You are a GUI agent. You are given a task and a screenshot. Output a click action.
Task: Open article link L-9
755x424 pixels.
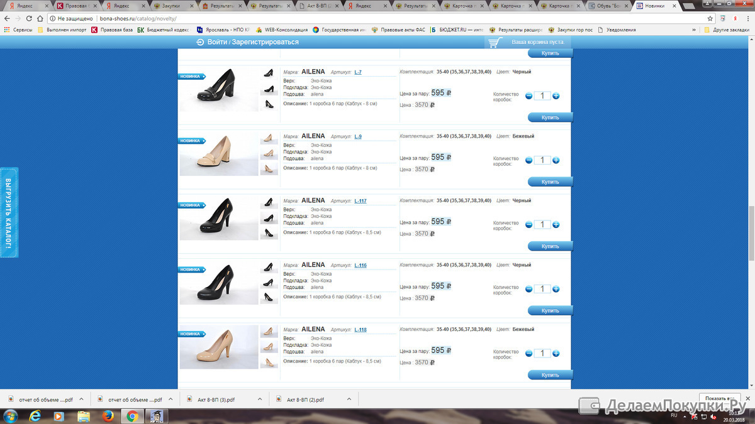point(358,136)
